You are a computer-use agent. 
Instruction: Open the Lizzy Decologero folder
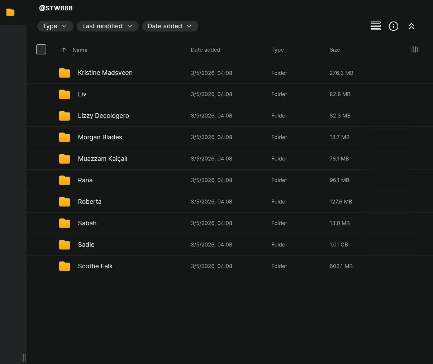tap(103, 116)
